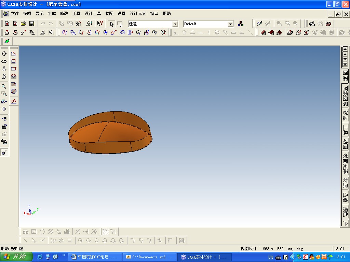Switch to the 表面光泽 catalog tab
Screen dimensions: 350x262
point(345,163)
